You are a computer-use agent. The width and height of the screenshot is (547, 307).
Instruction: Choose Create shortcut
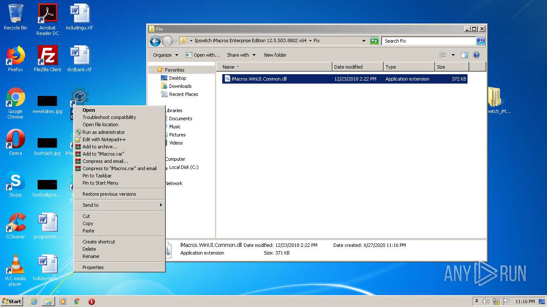[120, 242]
